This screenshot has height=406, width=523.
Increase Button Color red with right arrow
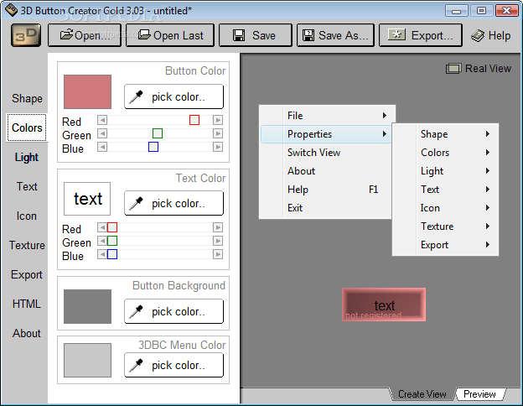(218, 120)
